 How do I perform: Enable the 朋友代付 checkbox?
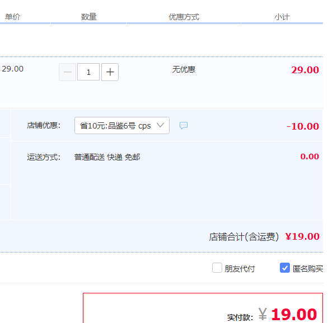click(217, 268)
